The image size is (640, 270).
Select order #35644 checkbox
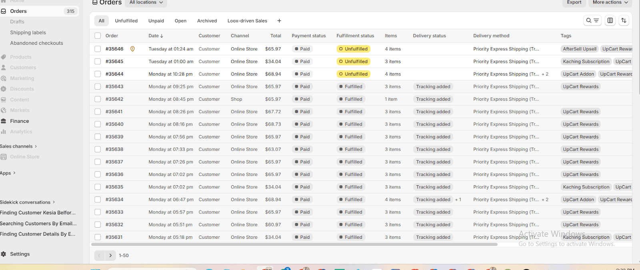98,74
